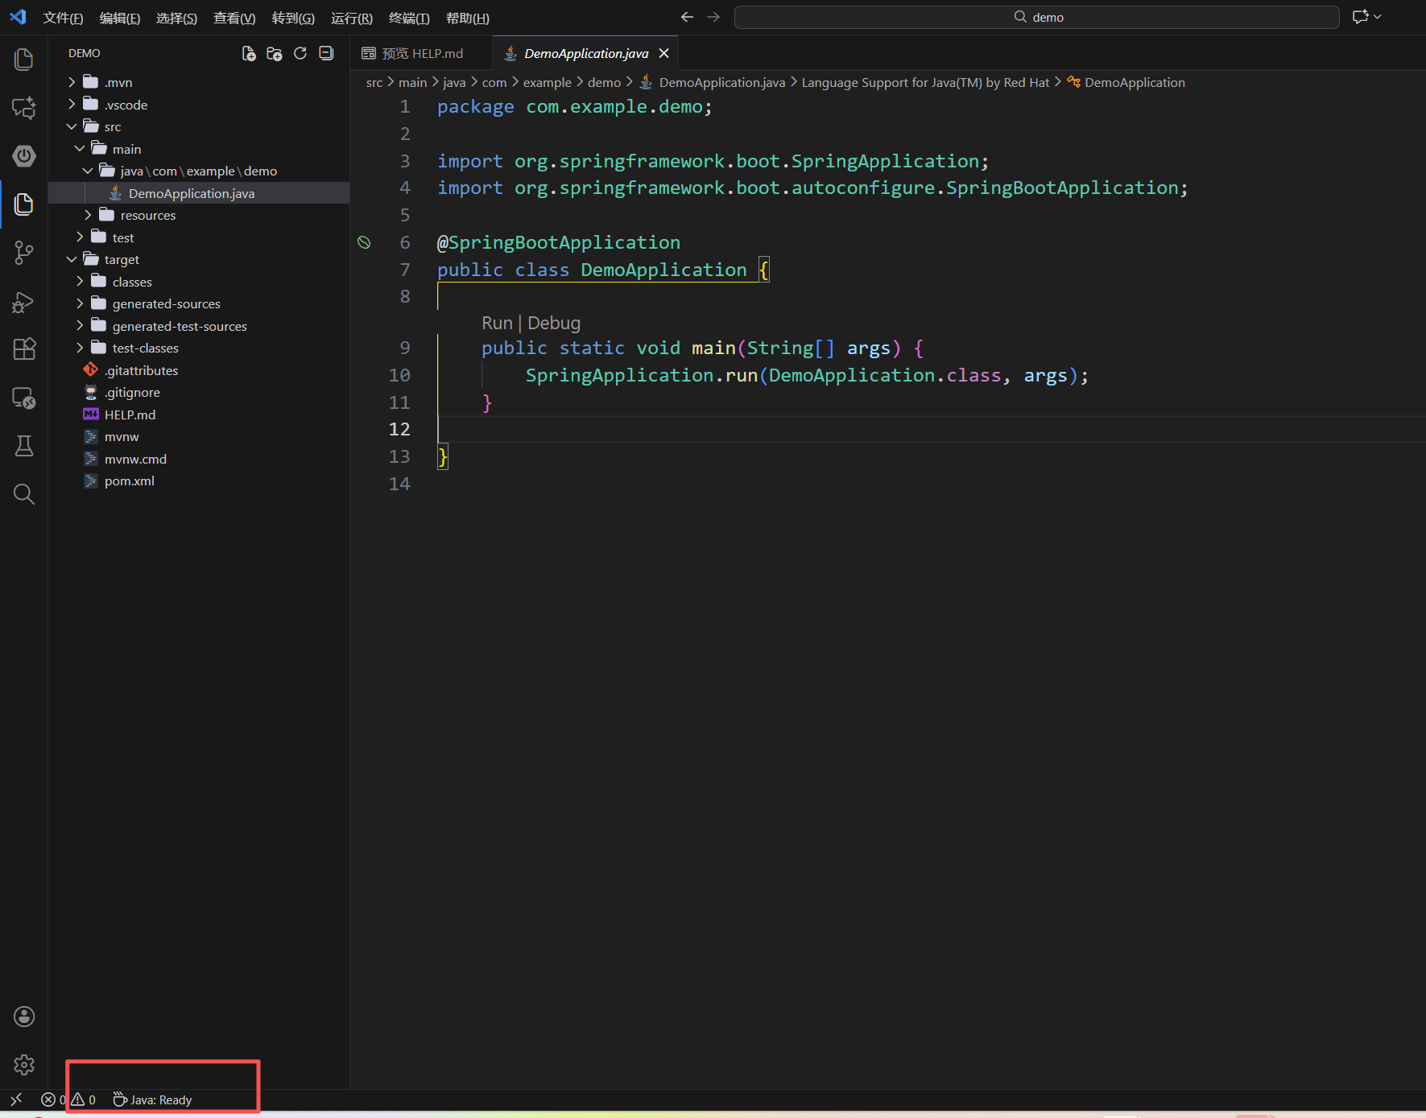1426x1118 pixels.
Task: Click the Debug code lens above main
Action: (554, 323)
